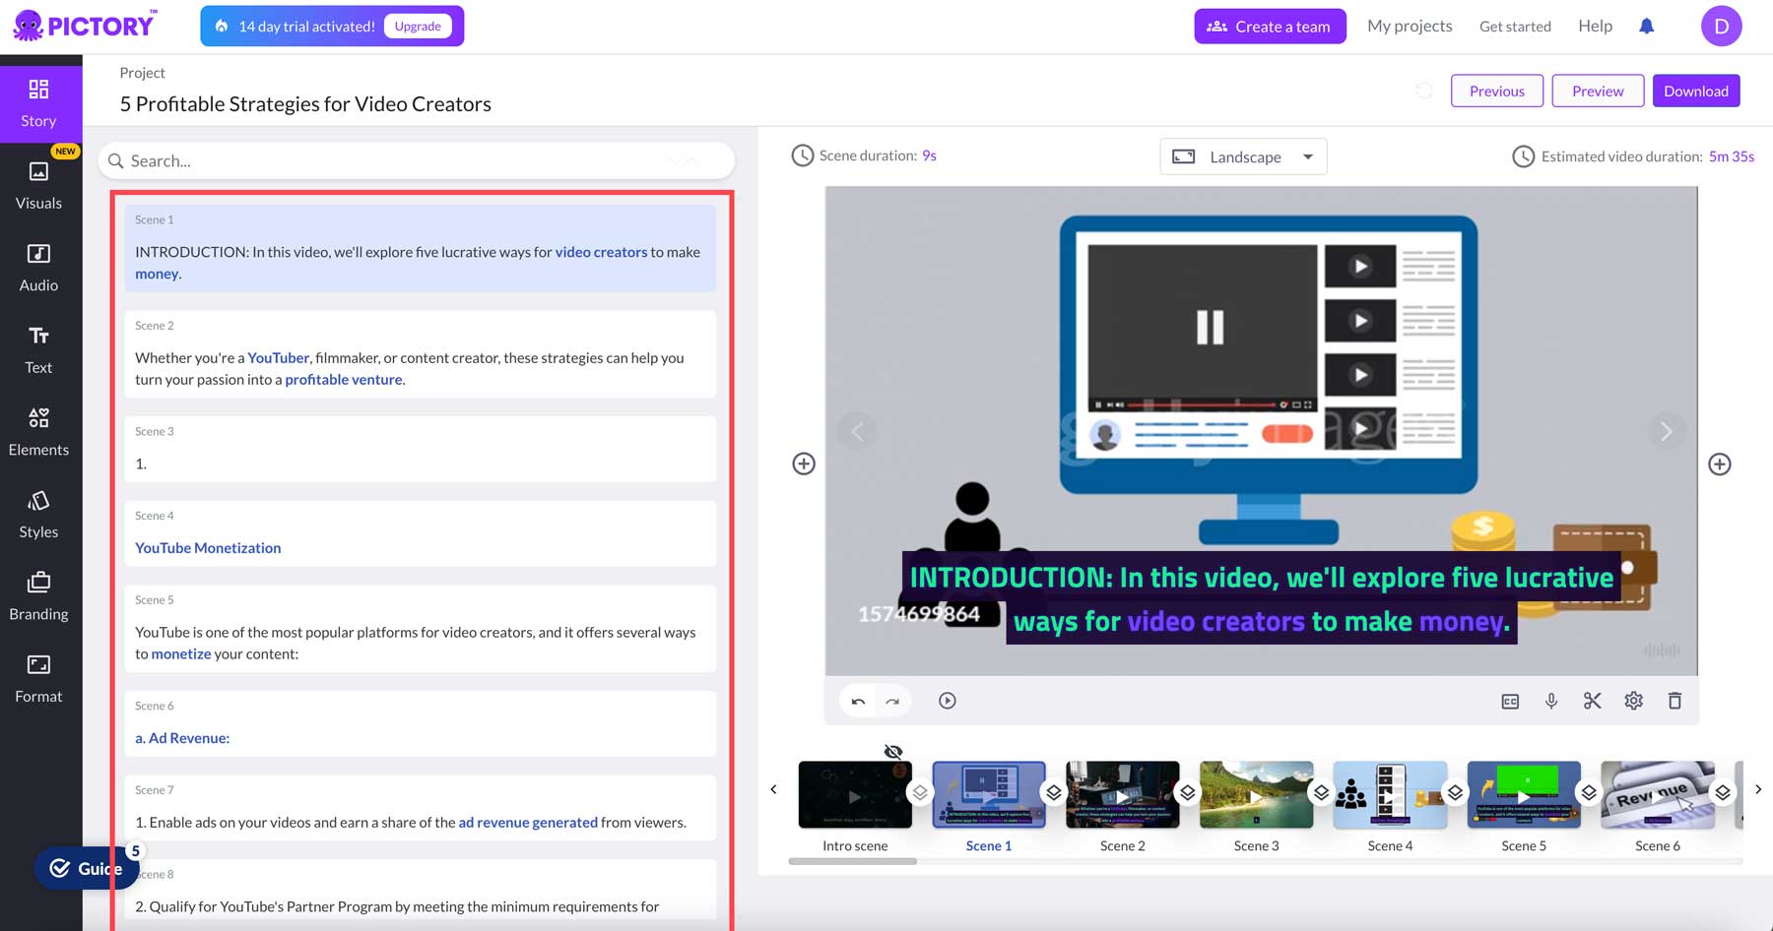Click the scissors trim icon under preview
Screen dimensions: 1773x931
click(x=1592, y=701)
